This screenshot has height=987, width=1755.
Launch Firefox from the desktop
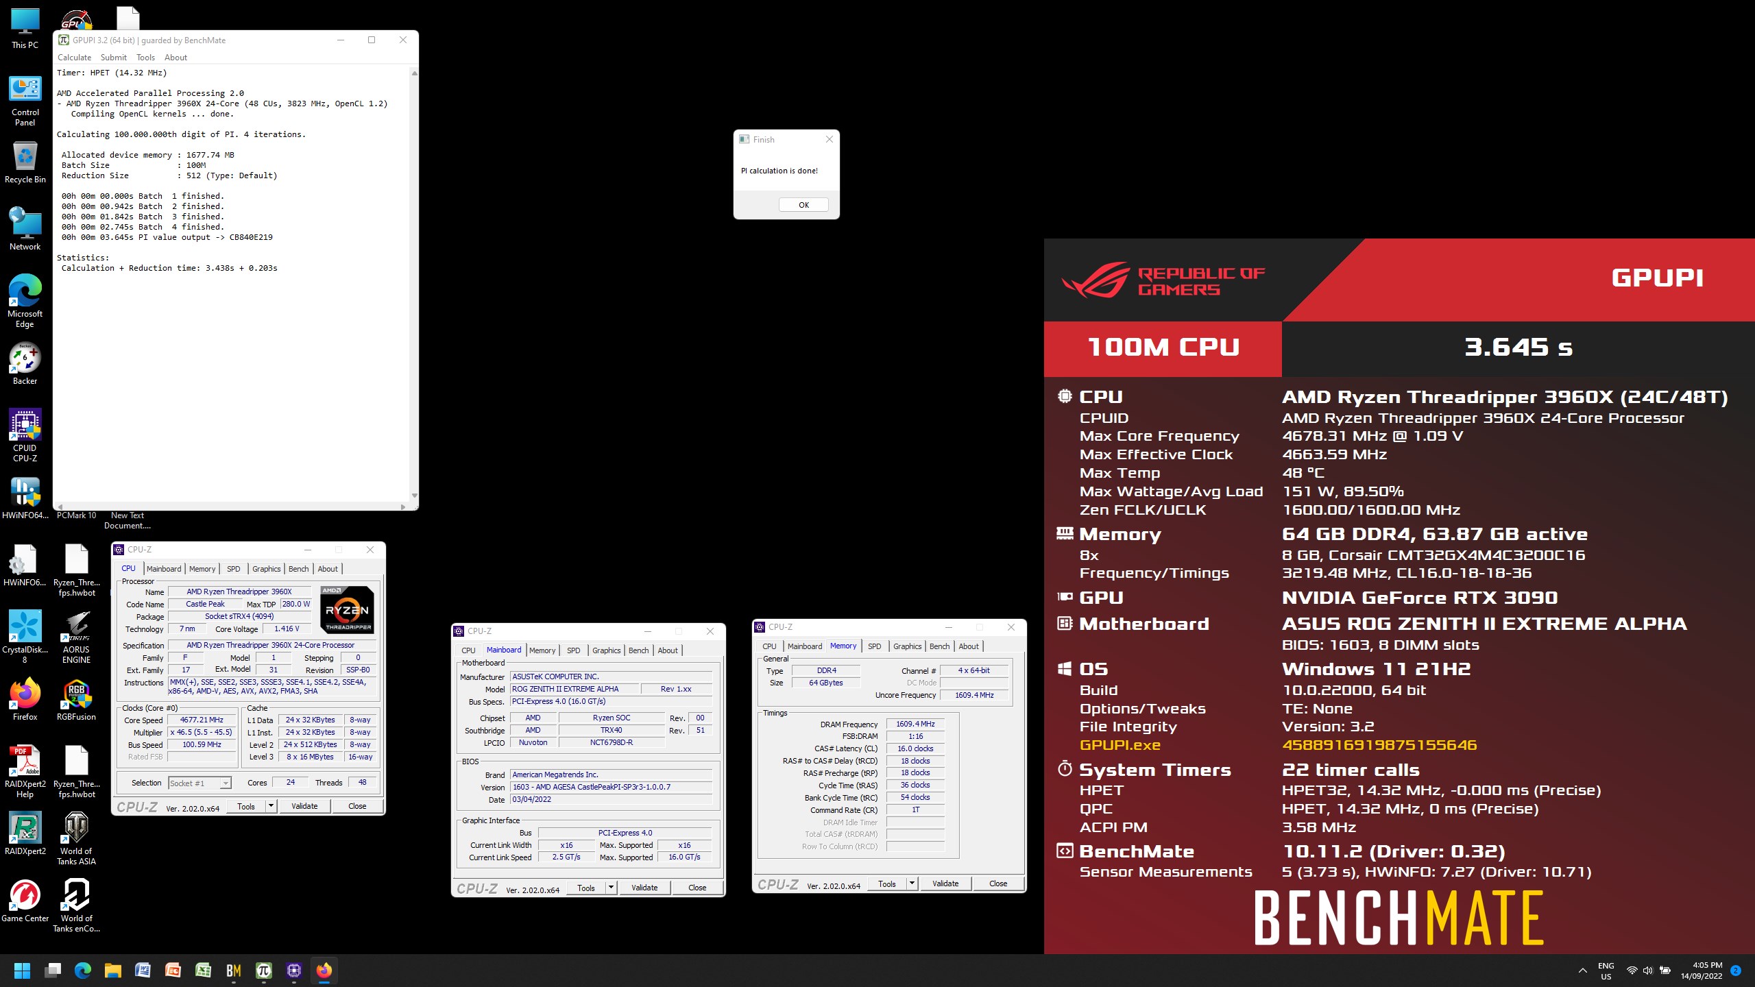click(25, 700)
